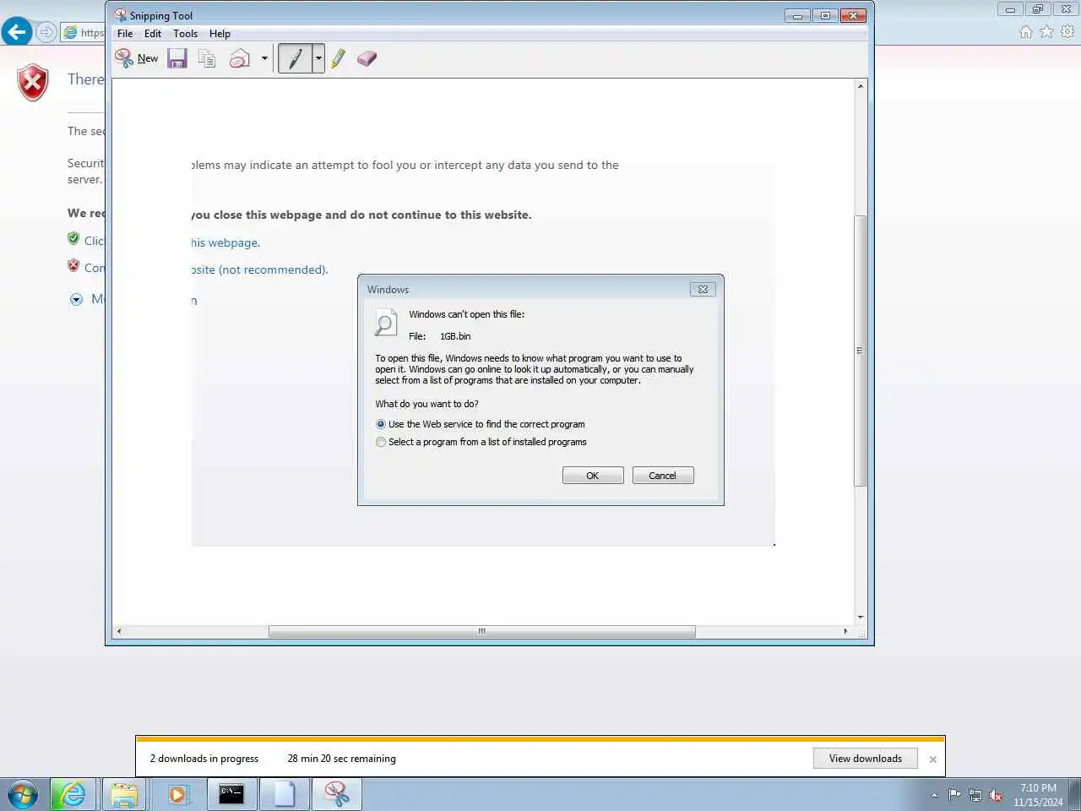Image resolution: width=1081 pixels, height=811 pixels.
Task: Open the Help menu in Snipping Tool
Action: (x=220, y=34)
